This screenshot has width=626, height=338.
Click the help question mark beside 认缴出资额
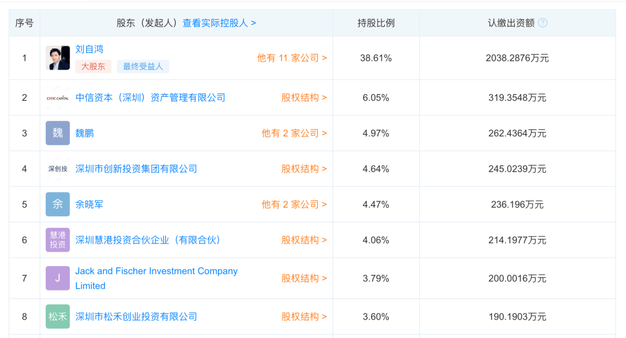[x=543, y=23]
